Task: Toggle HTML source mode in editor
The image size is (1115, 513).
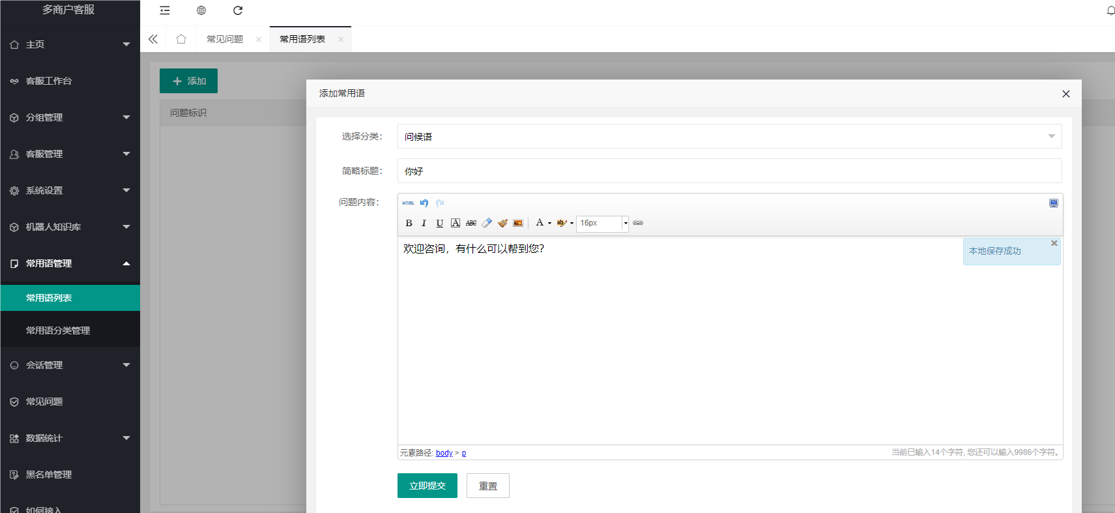Action: tap(408, 203)
